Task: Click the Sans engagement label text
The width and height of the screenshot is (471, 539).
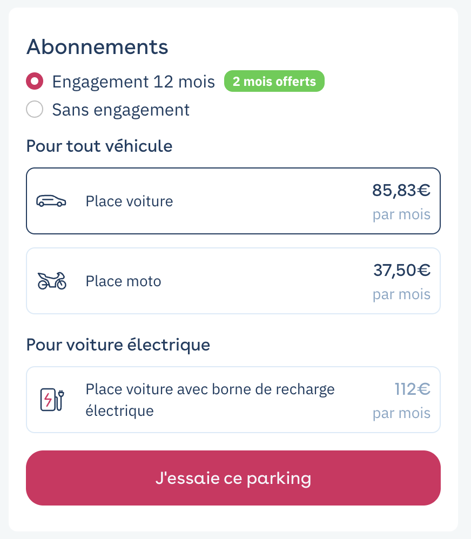Action: [x=120, y=110]
